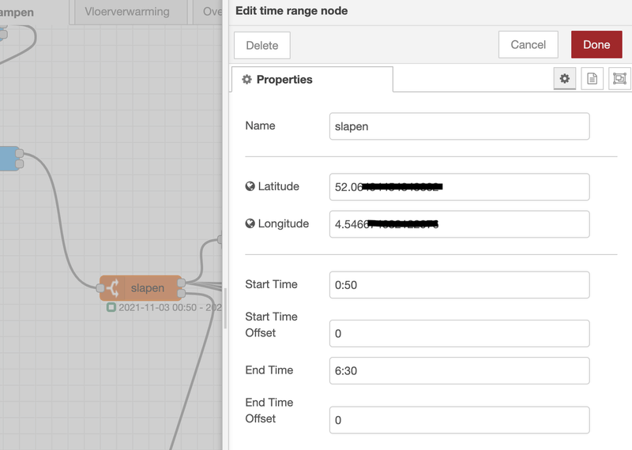Click the Start Time label
The height and width of the screenshot is (450, 632).
coord(271,284)
